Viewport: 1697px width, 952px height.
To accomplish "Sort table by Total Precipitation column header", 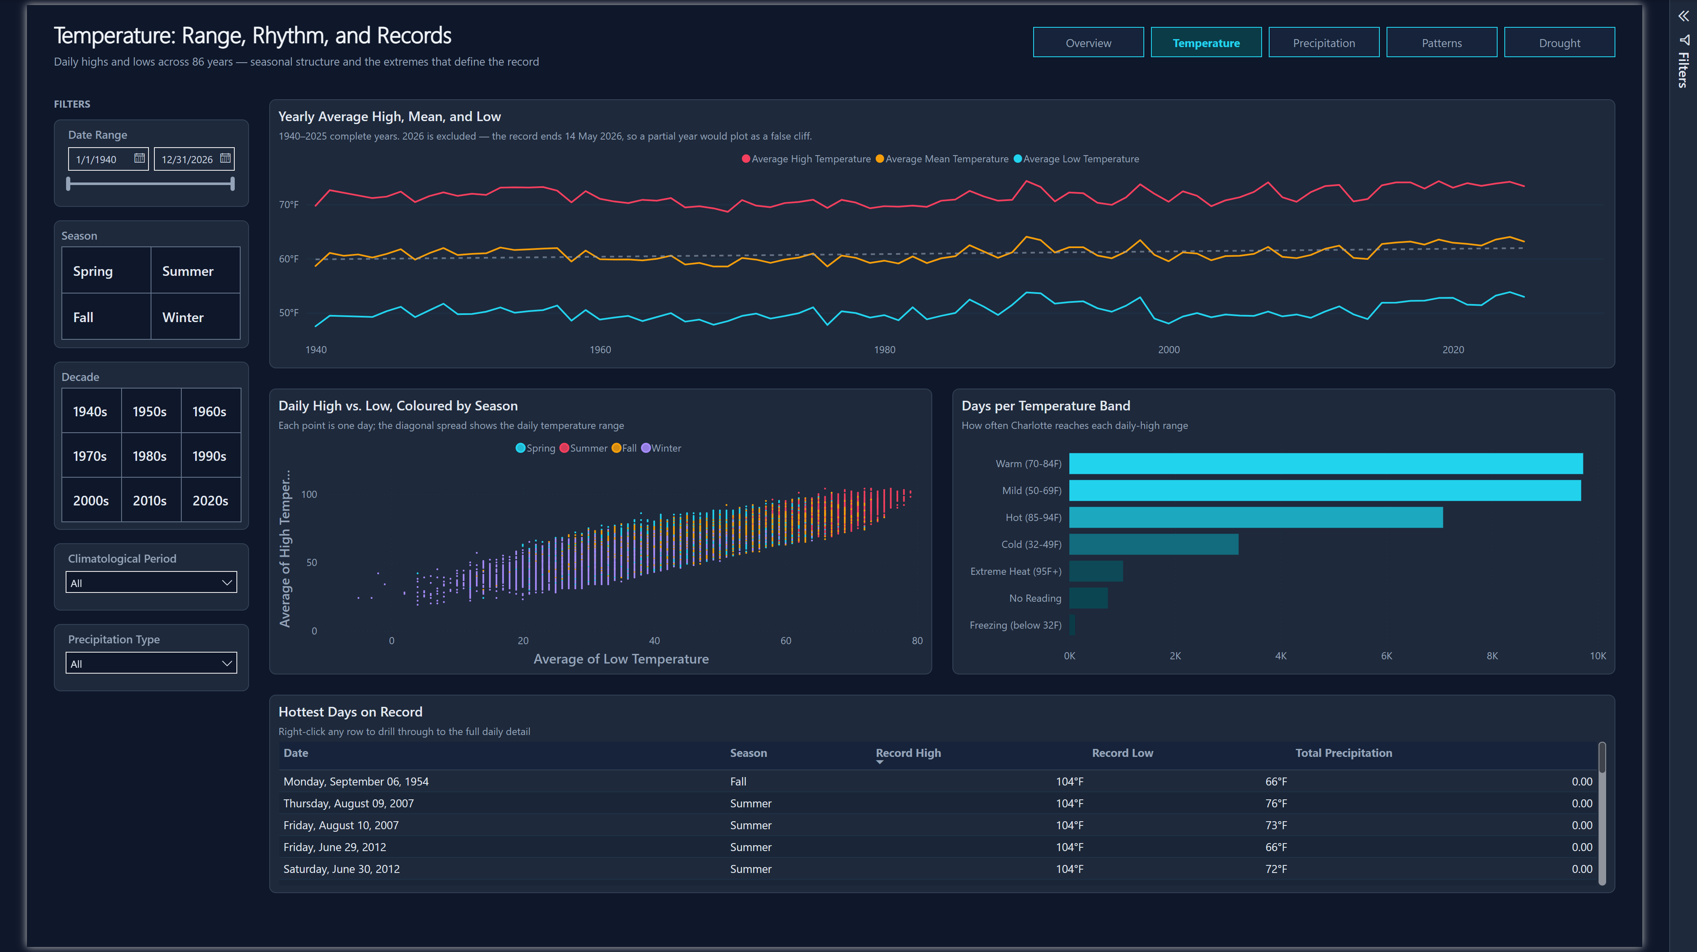I will 1343,753.
